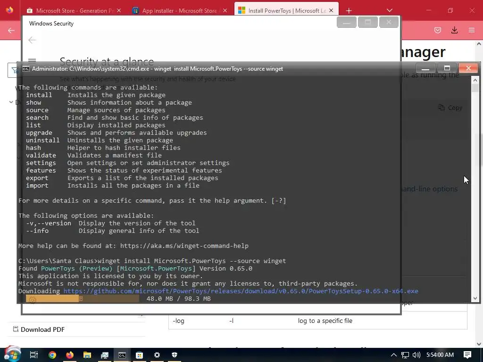Click the taskbar clock 5:54:00 AM
483x362 pixels.
[440, 355]
